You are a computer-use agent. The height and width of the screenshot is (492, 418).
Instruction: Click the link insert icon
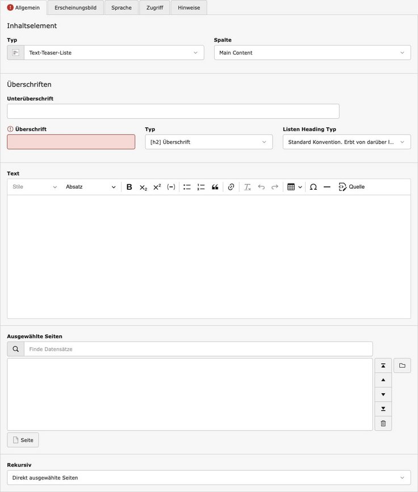tap(231, 187)
